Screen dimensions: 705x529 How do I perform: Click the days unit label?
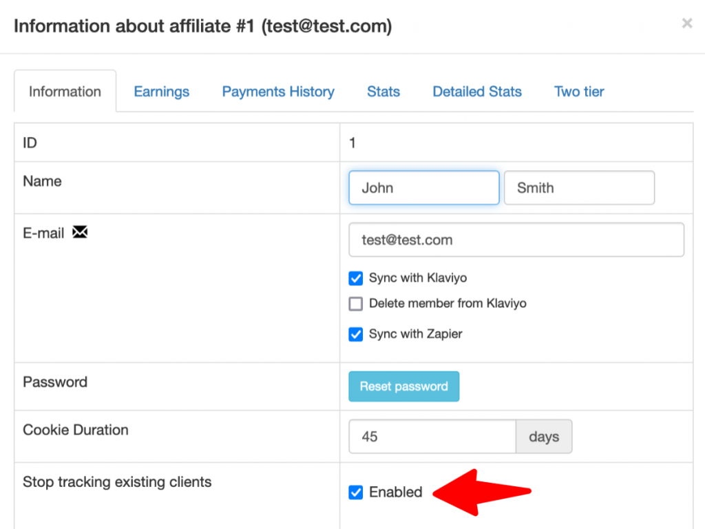tap(543, 436)
